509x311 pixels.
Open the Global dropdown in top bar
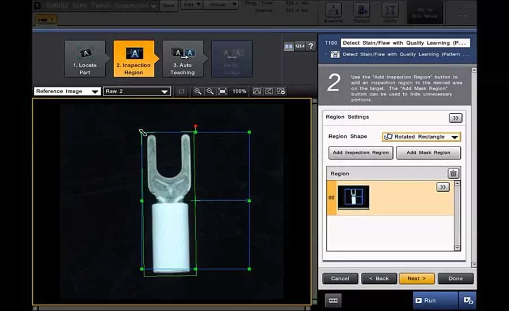(x=221, y=5)
